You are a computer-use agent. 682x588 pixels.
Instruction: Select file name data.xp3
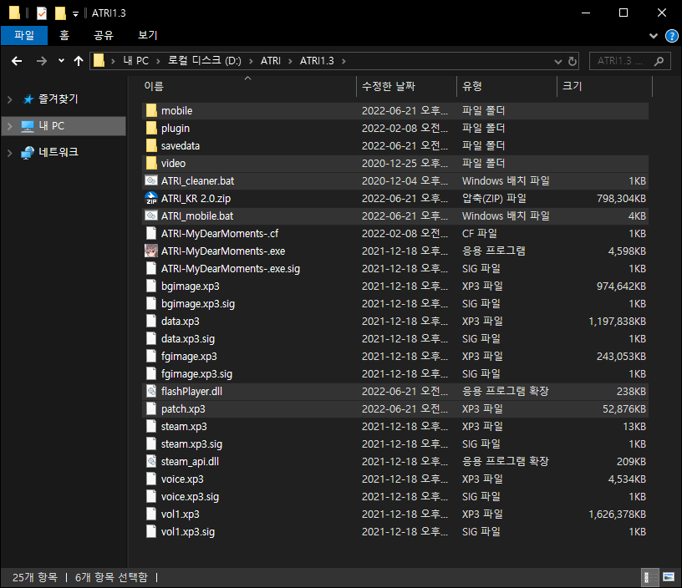point(180,322)
